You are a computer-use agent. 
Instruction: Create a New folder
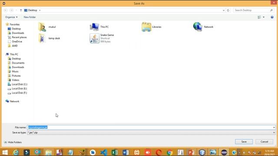tap(30, 17)
